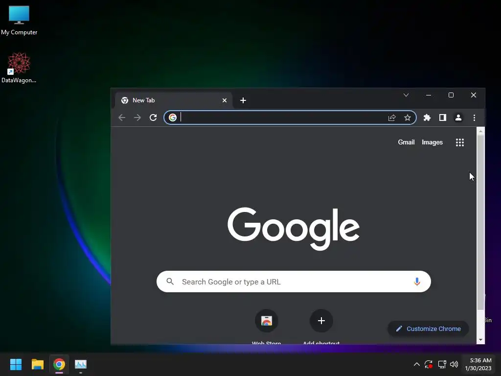Image resolution: width=501 pixels, height=376 pixels.
Task: Open the Extensions puzzle icon
Action: point(427,117)
